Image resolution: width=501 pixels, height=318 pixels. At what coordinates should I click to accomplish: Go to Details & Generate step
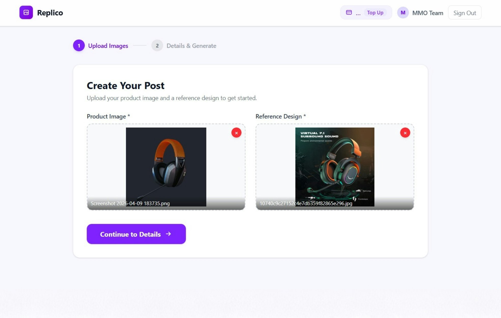[191, 46]
